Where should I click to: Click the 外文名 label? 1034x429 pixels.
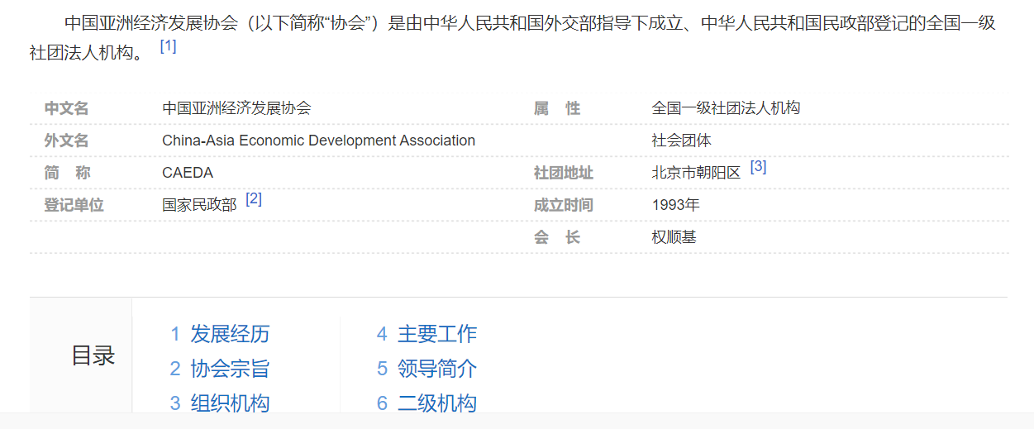(x=66, y=141)
